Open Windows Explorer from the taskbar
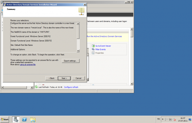Viewport: 192px width, 123px height. (33, 120)
